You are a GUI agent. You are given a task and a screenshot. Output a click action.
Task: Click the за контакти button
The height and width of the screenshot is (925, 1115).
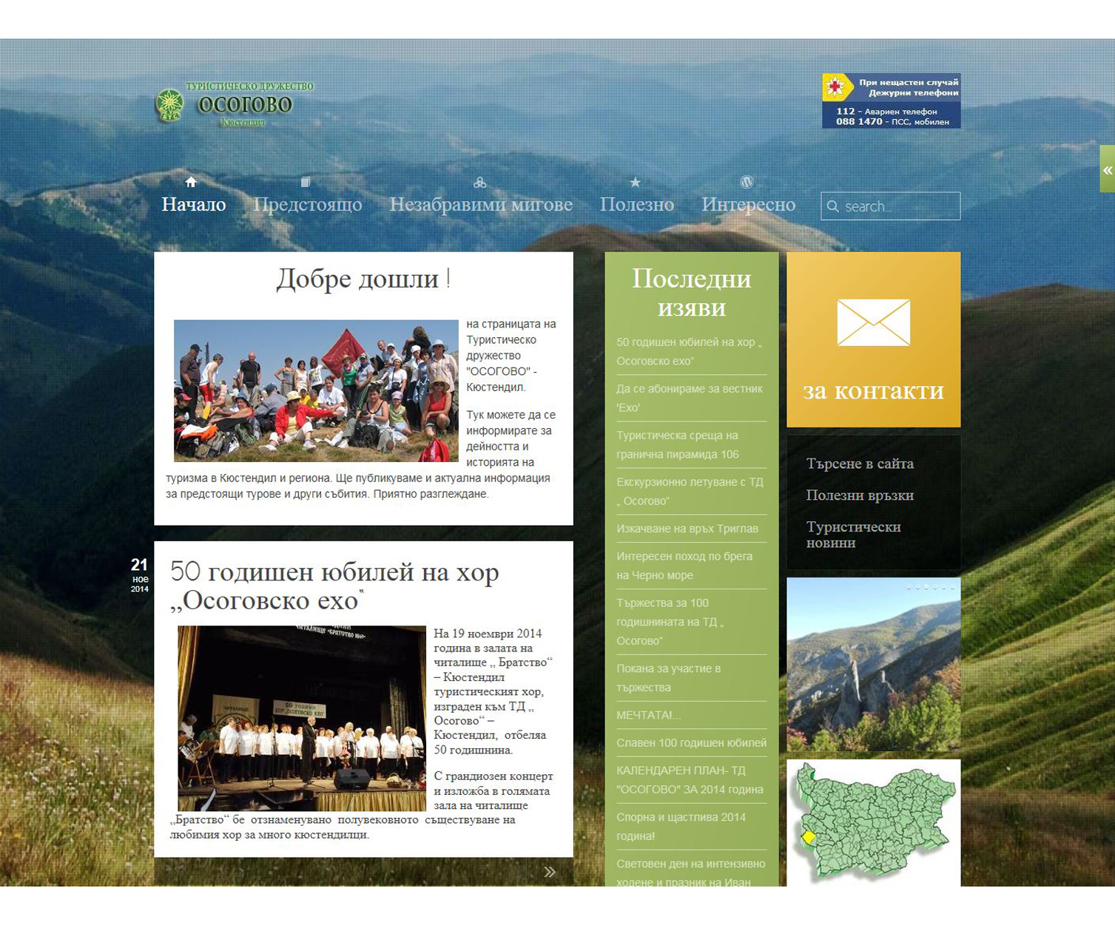tap(874, 339)
